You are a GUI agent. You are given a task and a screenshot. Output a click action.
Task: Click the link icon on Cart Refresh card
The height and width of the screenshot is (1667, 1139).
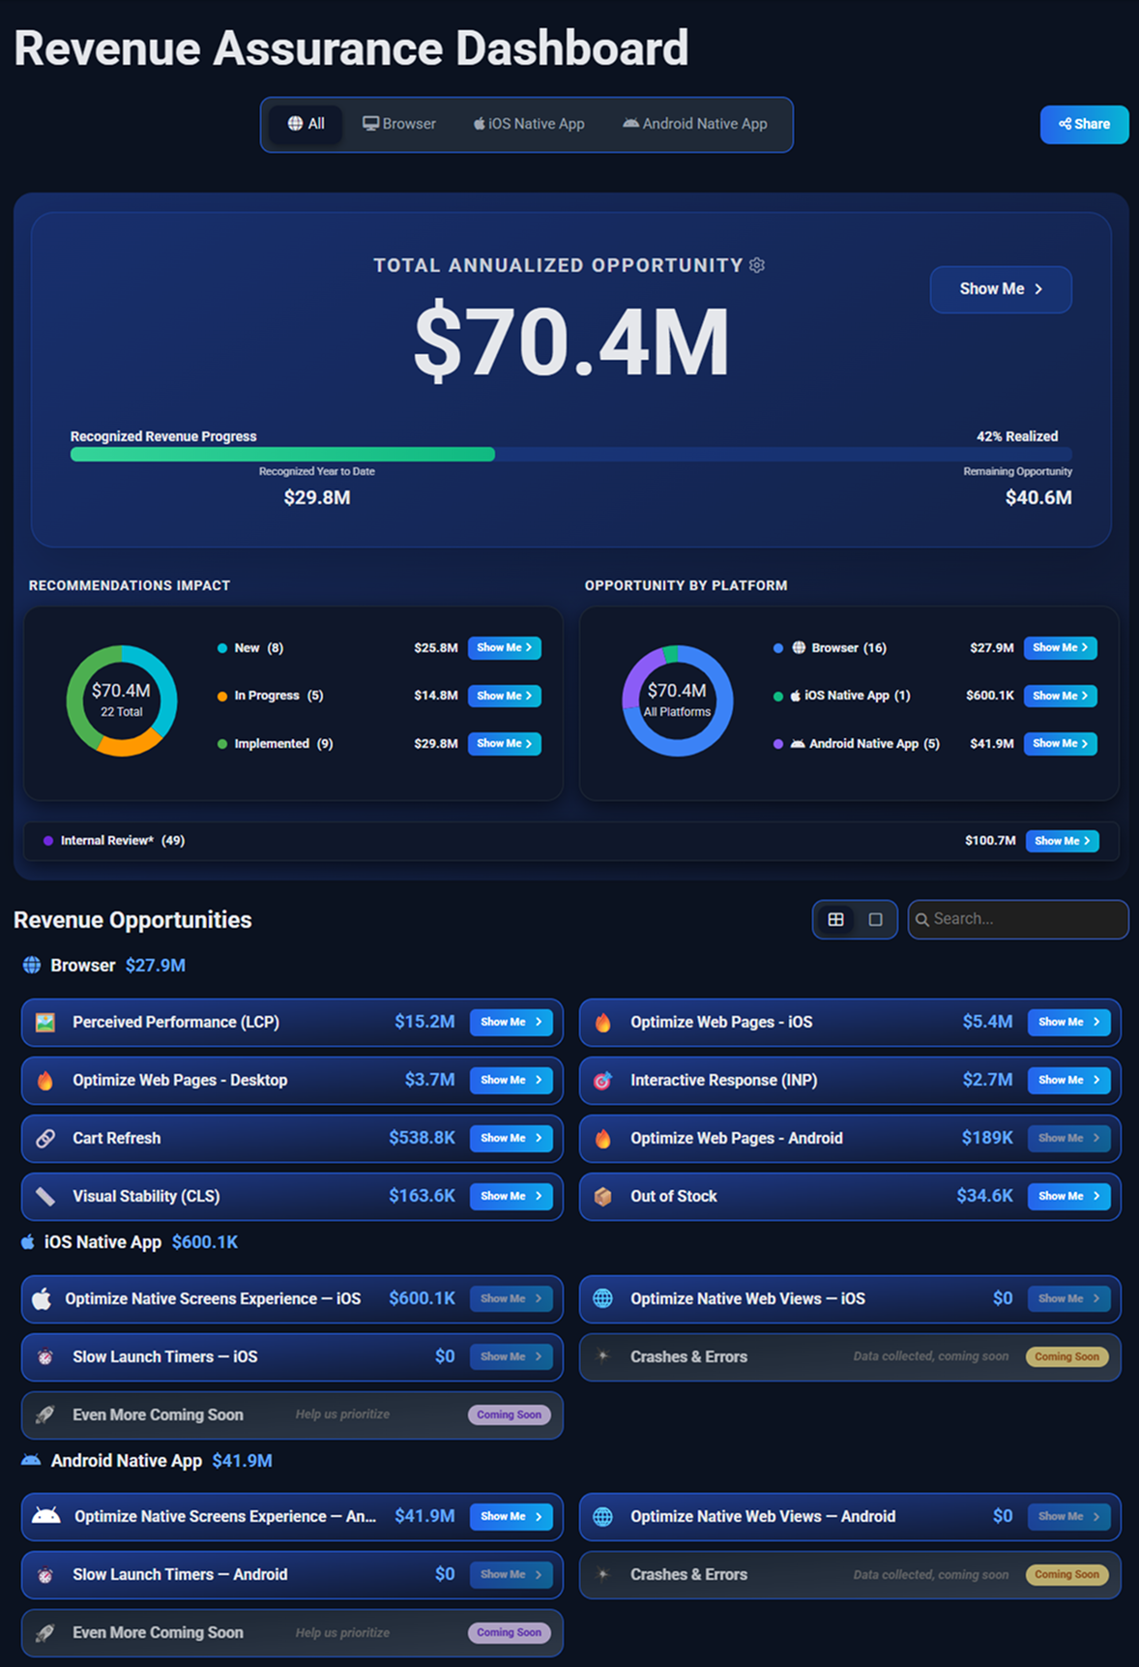(45, 1139)
